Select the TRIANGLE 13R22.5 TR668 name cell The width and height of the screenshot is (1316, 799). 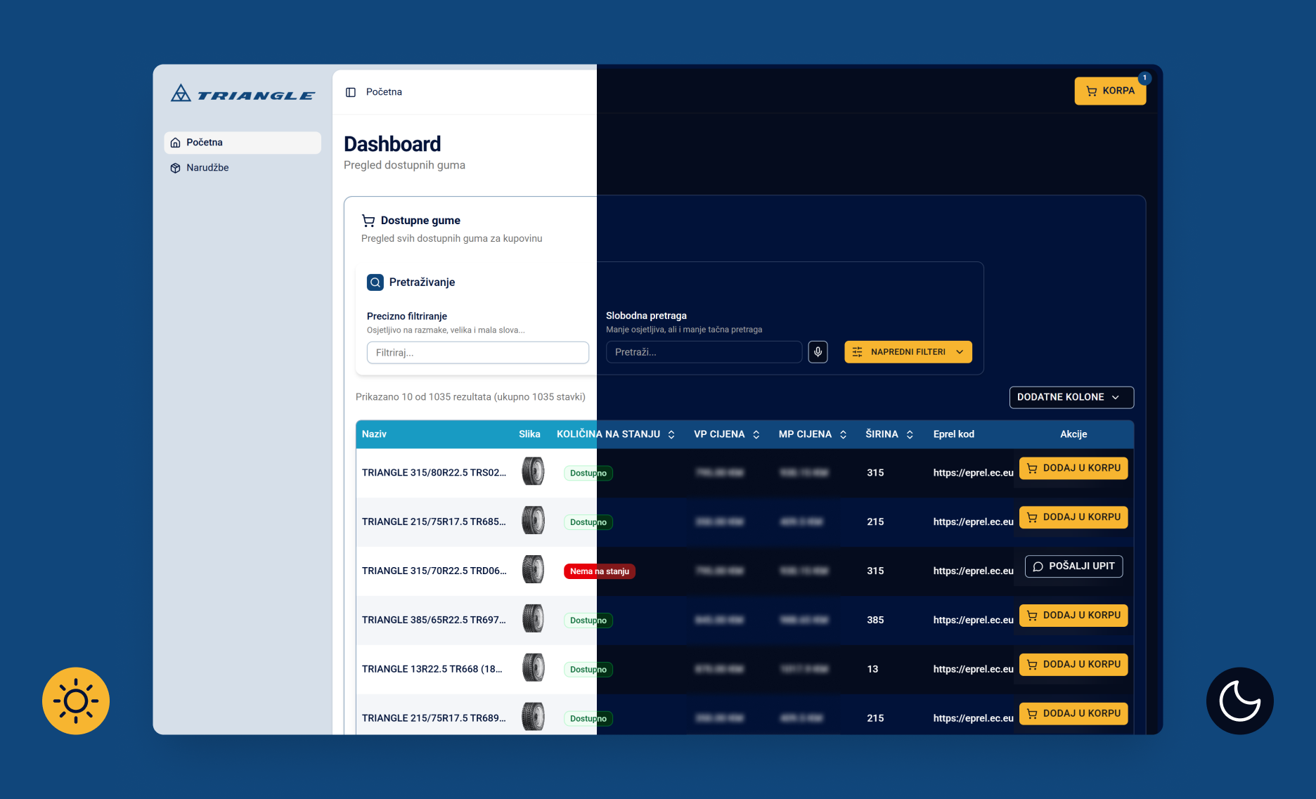pos(432,670)
